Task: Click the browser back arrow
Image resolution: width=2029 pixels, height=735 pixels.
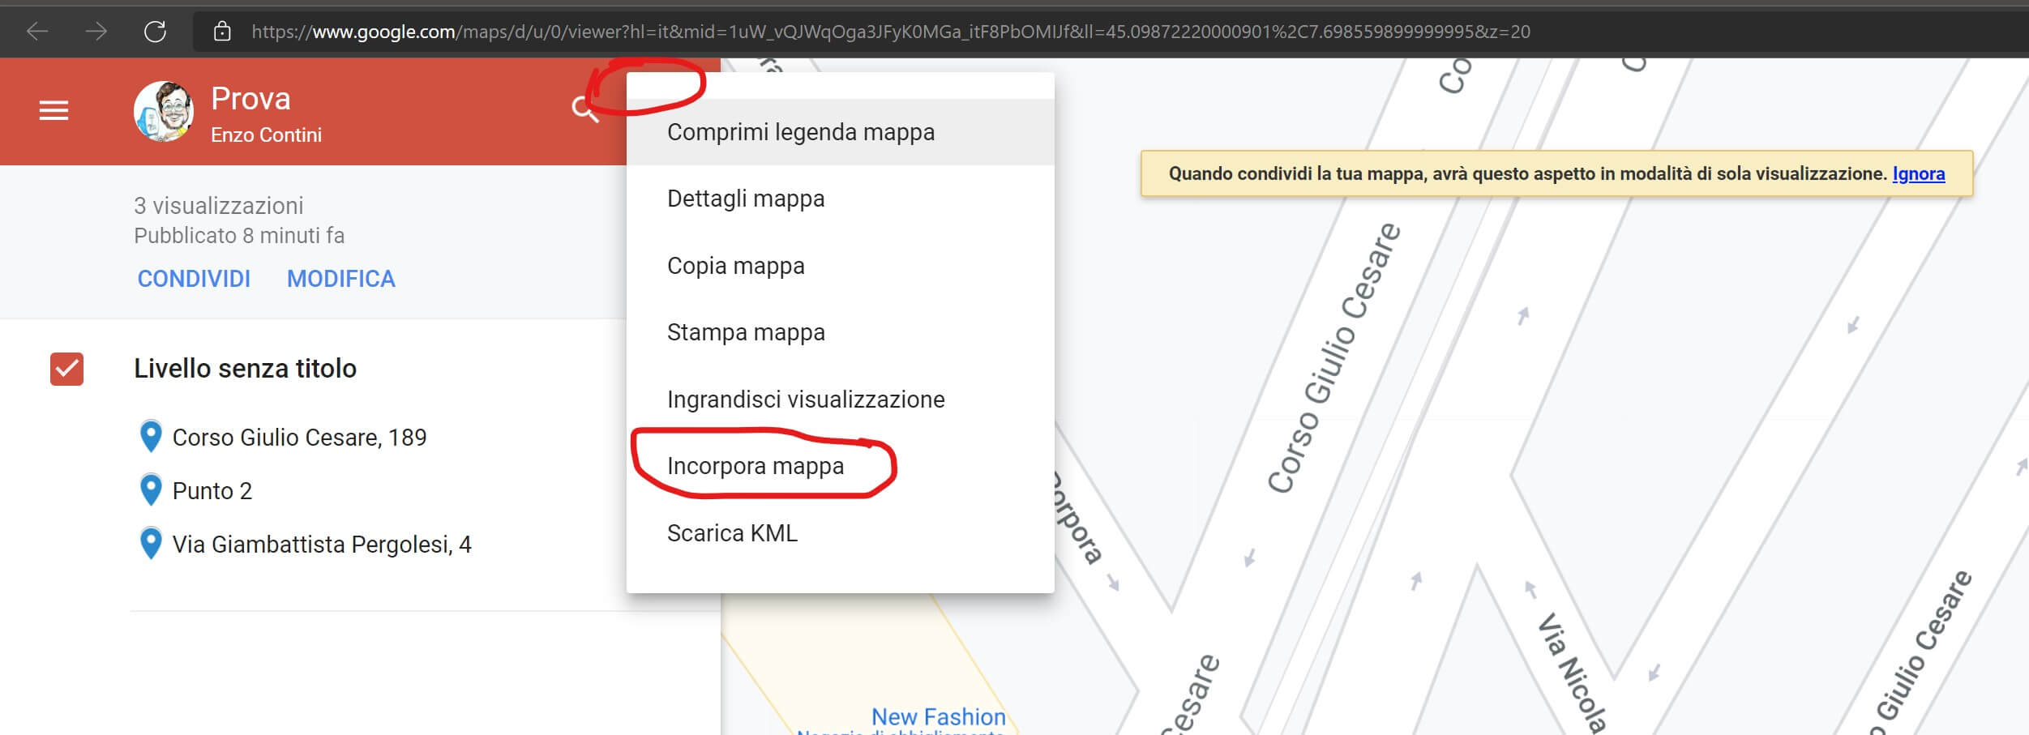Action: pyautogui.click(x=37, y=32)
